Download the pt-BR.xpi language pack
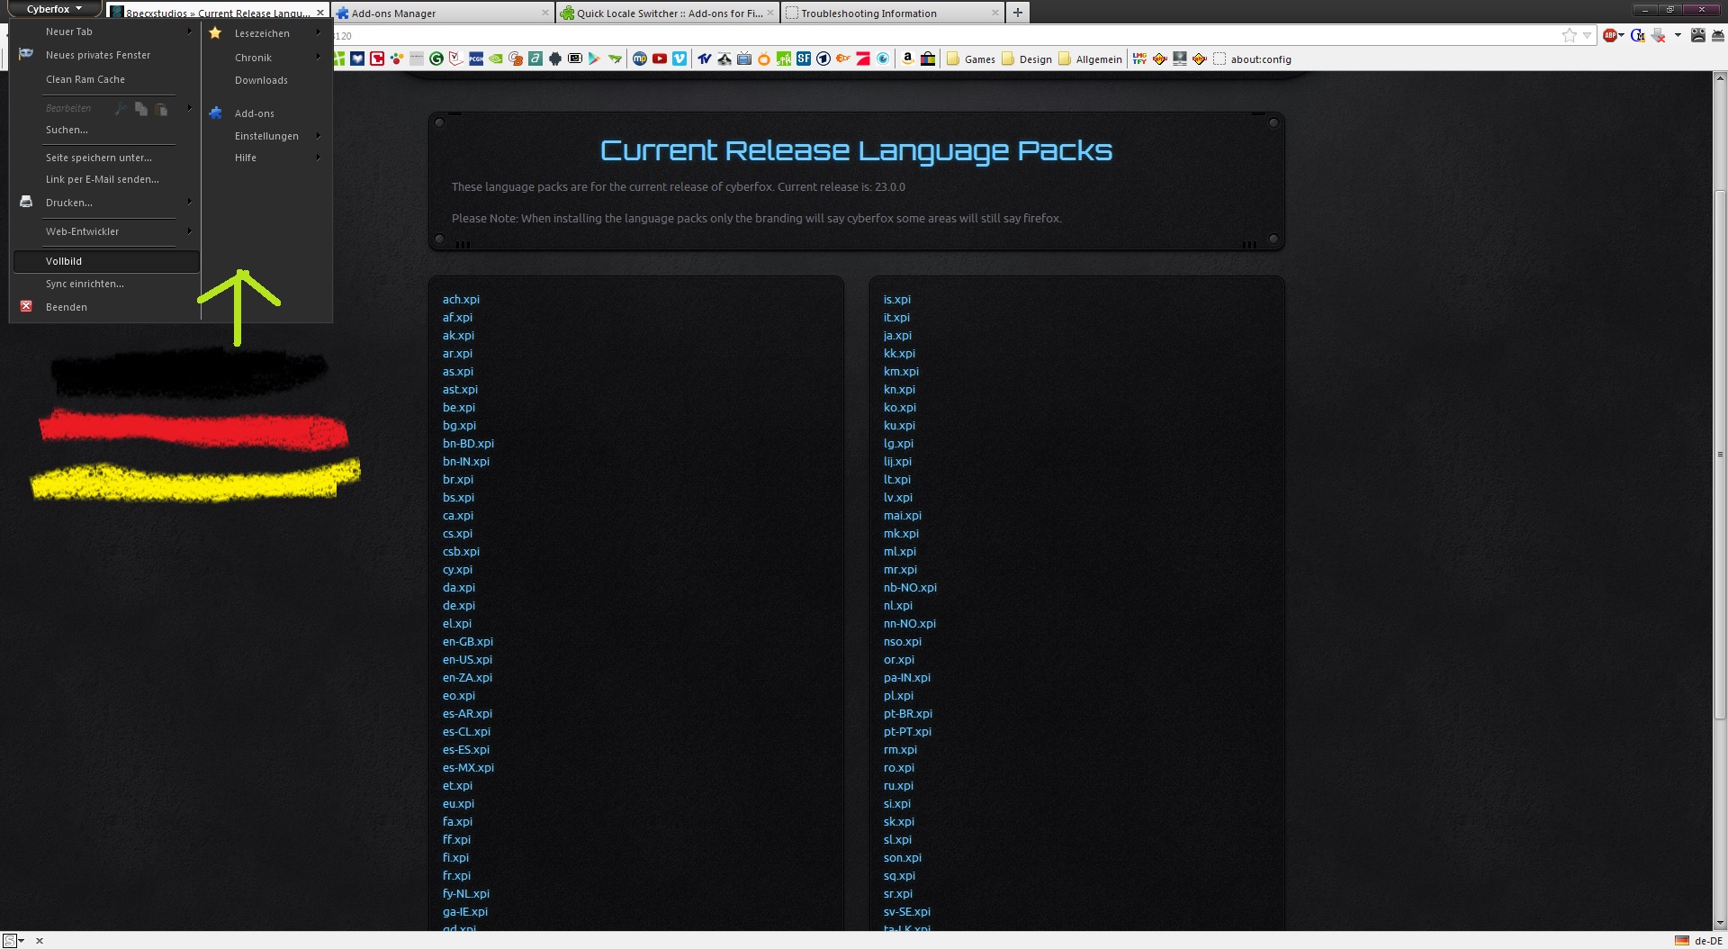This screenshot has width=1728, height=949. 908,713
